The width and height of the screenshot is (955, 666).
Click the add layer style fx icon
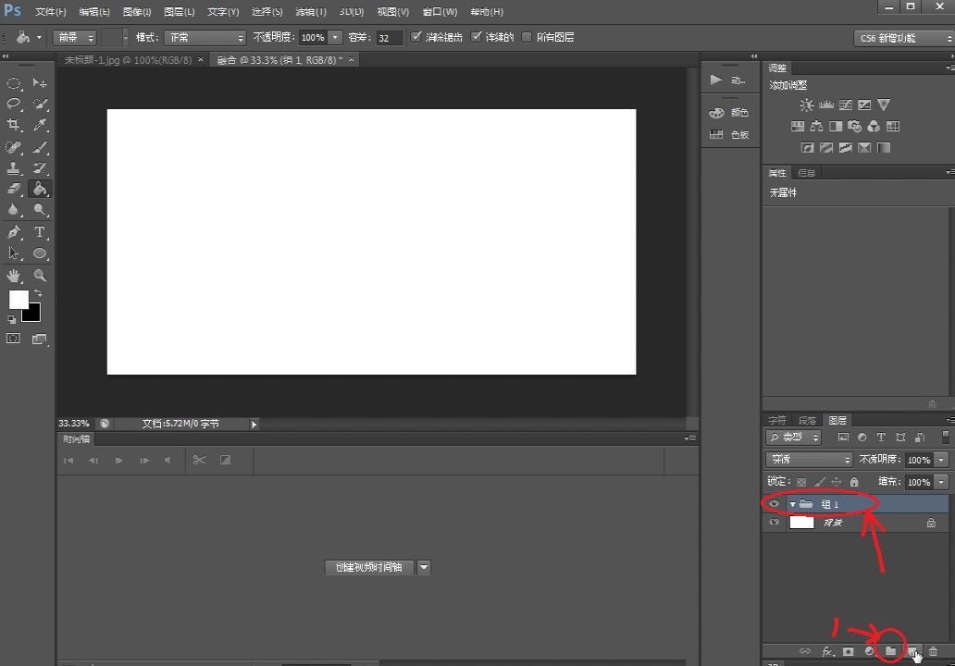click(x=827, y=651)
